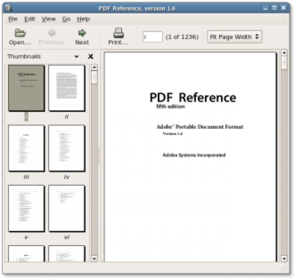The height and width of the screenshot is (278, 294).
Task: Select the cover page thumbnail
Action: (26, 88)
